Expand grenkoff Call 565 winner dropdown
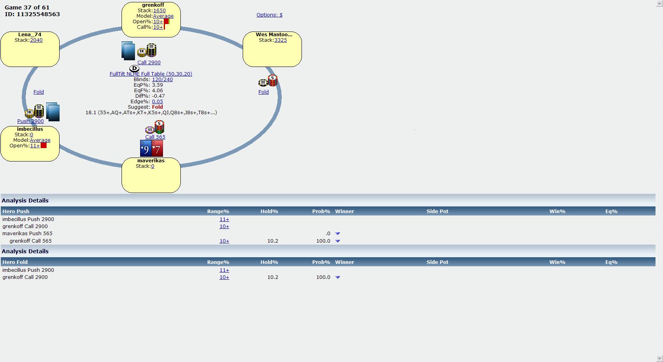Viewport: 663px width, 362px height. point(337,241)
